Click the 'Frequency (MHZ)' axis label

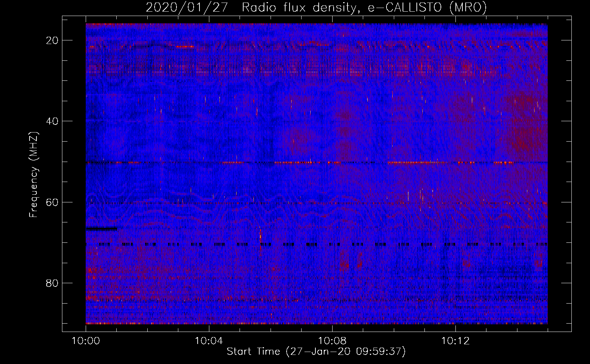pos(34,175)
